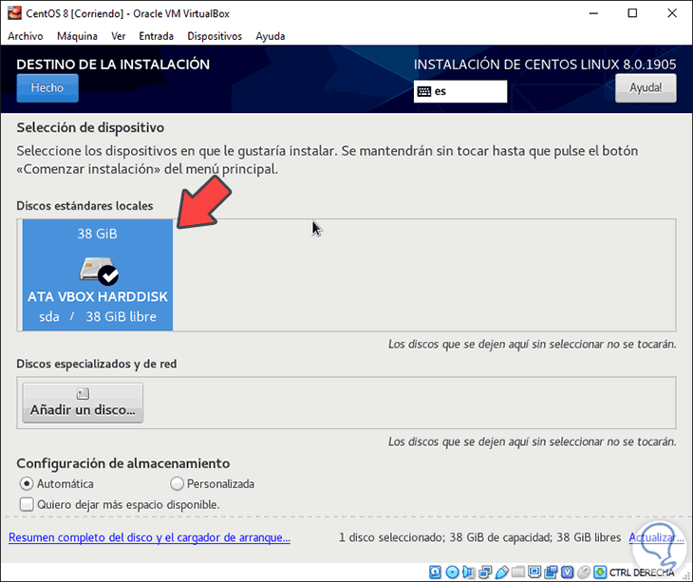Screen dimensions: 693x582
Task: Click 'CTRL DERECHA' host key label
Action: pos(642,573)
